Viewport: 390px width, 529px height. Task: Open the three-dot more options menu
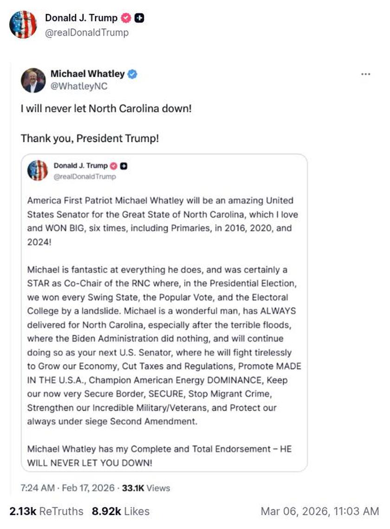pos(366,74)
